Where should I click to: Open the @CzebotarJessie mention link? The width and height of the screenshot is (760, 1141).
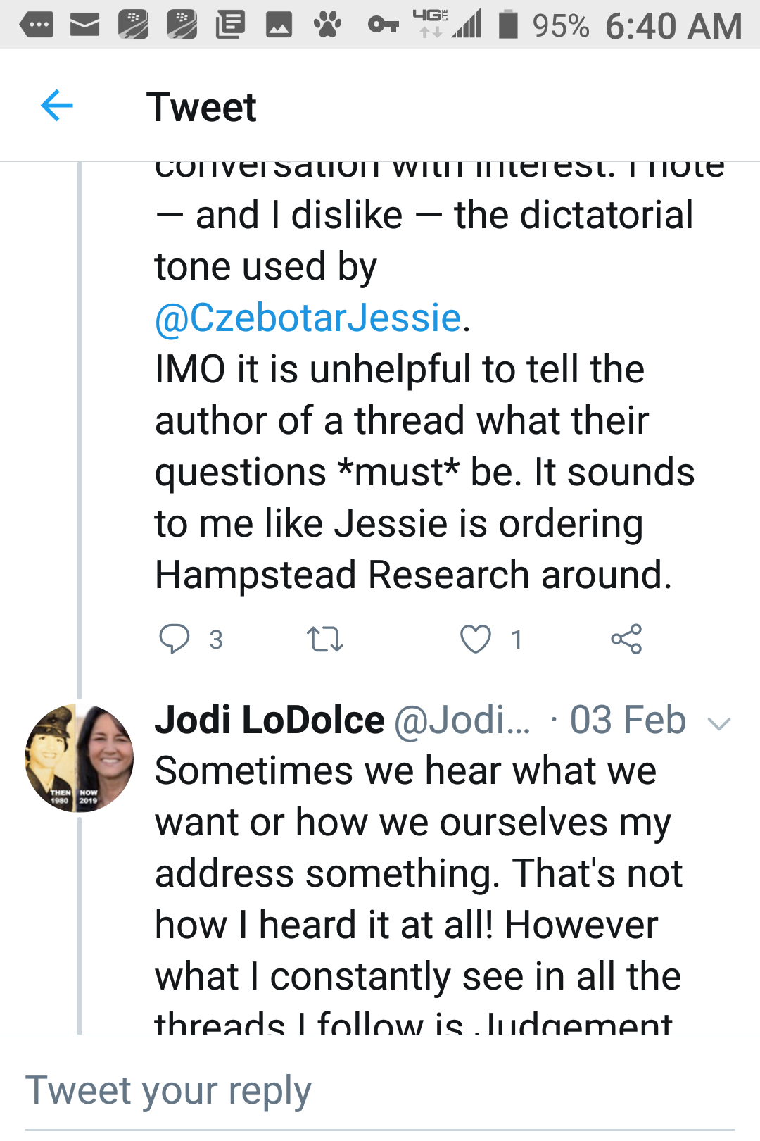coord(308,318)
